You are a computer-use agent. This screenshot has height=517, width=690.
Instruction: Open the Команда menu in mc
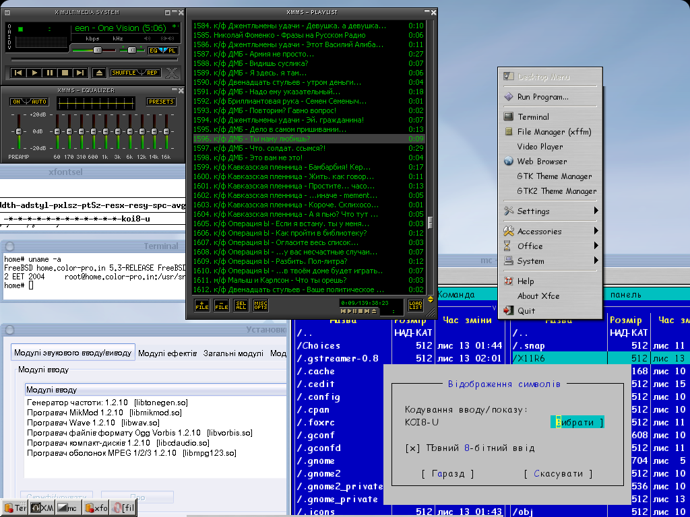pyautogui.click(x=456, y=295)
